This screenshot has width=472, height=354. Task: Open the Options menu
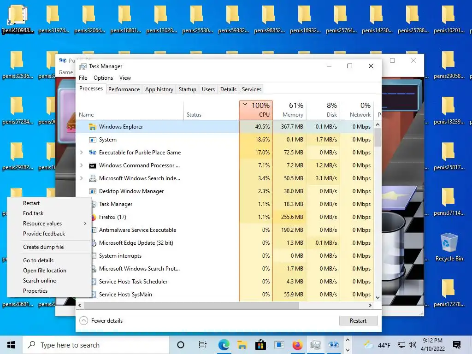[103, 78]
